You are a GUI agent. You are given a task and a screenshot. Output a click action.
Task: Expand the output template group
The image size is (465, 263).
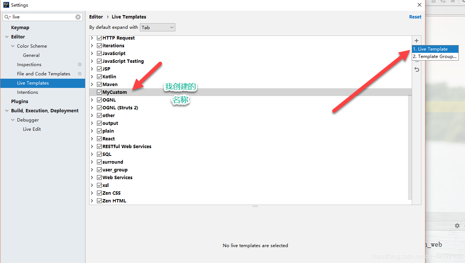(x=92, y=123)
